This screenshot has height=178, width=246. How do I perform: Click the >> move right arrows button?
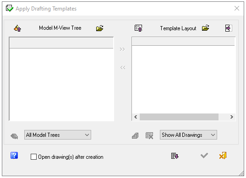122,49
